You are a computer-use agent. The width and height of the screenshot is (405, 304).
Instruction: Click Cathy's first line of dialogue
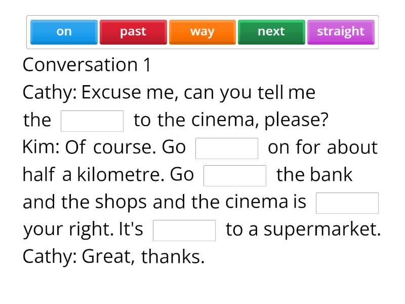[169, 92]
